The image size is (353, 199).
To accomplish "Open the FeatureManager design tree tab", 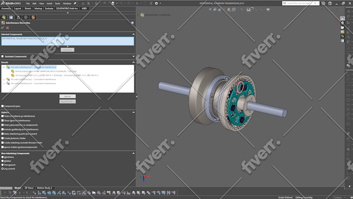I will [4, 17].
